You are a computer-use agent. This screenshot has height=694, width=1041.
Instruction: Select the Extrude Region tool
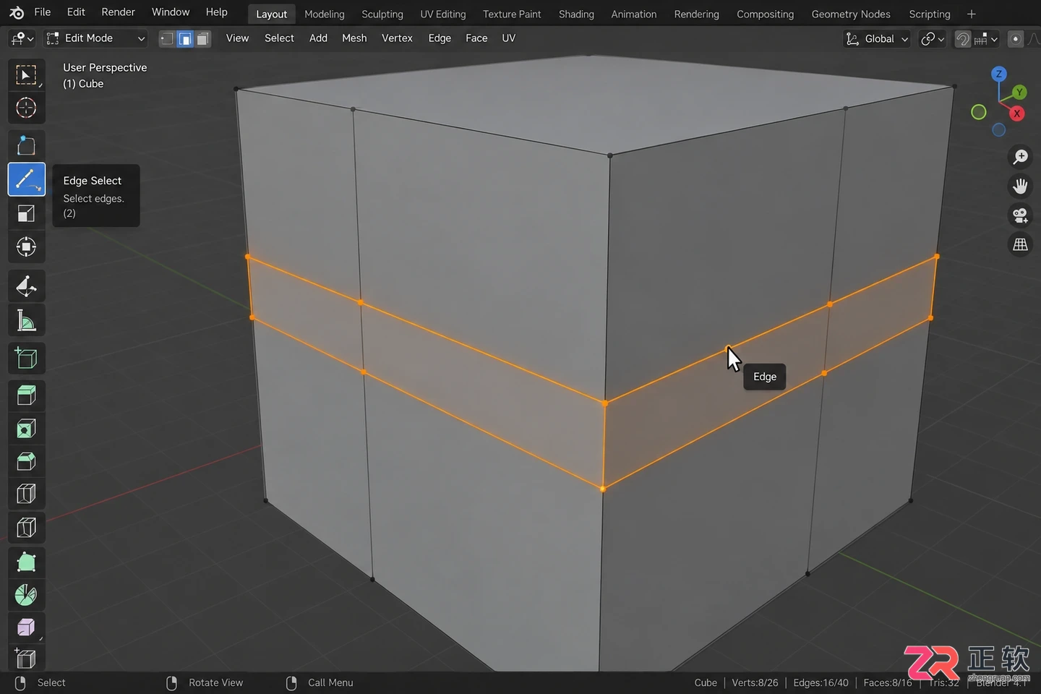click(x=26, y=395)
